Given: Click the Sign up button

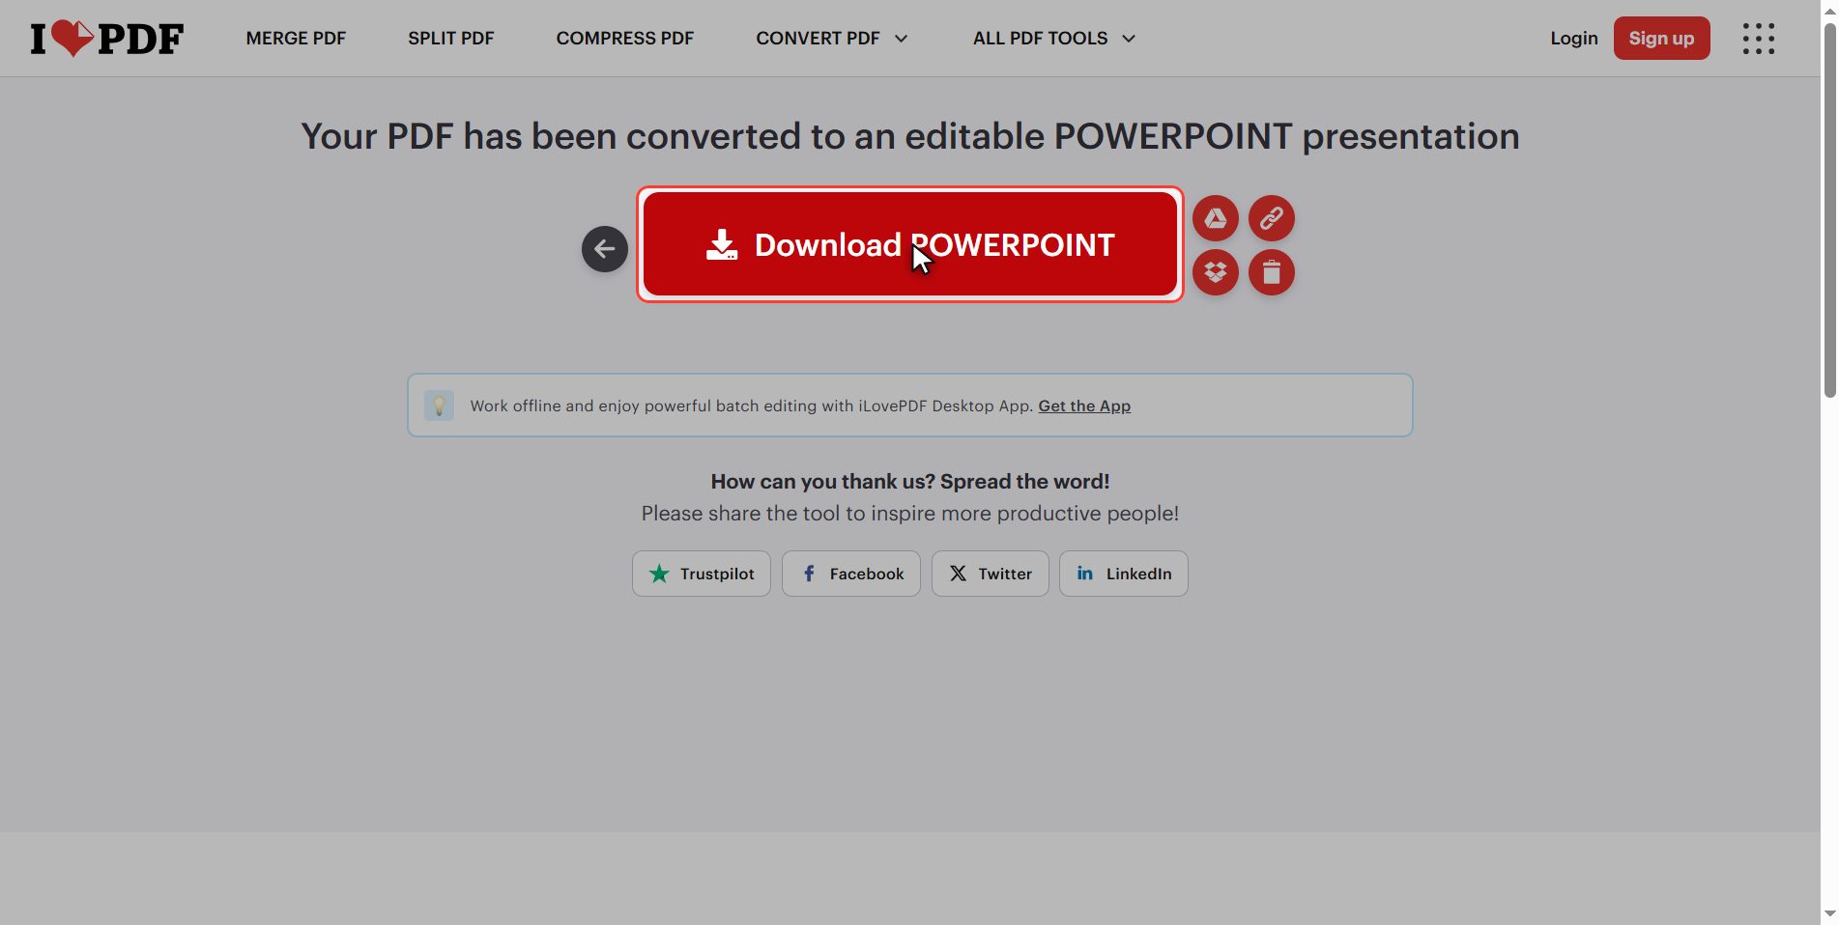Looking at the screenshot, I should click(1661, 39).
